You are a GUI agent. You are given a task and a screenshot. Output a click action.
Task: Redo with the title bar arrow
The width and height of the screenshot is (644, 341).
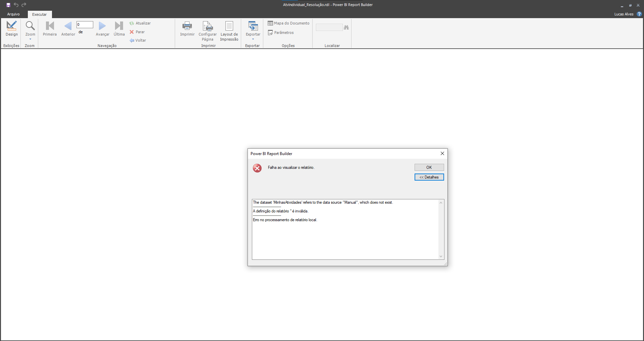(24, 5)
